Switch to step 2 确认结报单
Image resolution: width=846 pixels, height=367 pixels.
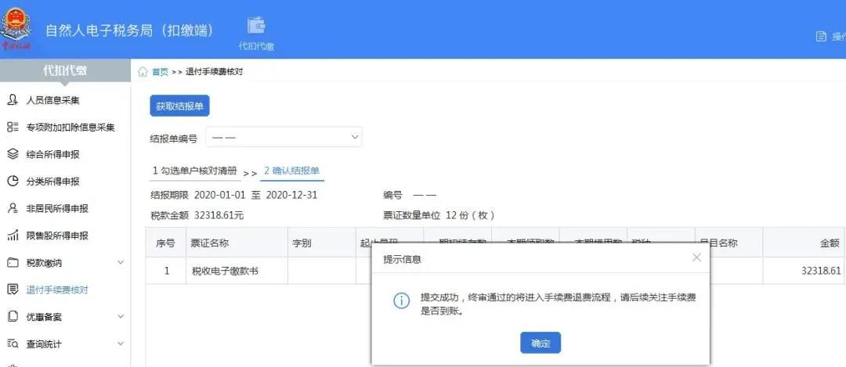click(292, 171)
